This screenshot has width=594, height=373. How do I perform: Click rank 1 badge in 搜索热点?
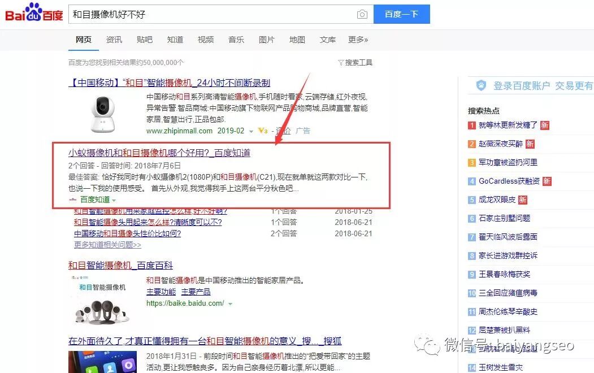pos(471,125)
